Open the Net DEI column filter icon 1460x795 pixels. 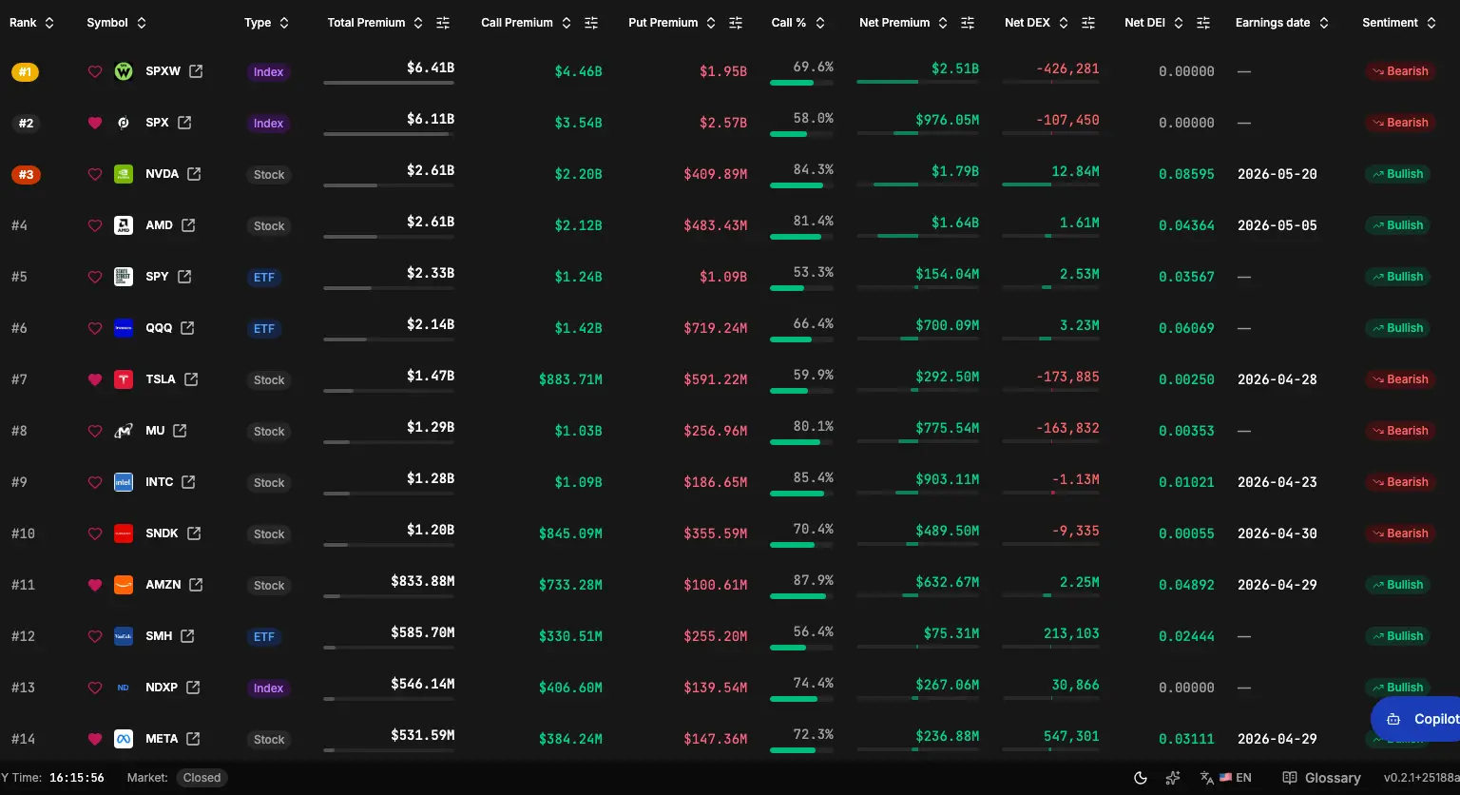[1203, 23]
